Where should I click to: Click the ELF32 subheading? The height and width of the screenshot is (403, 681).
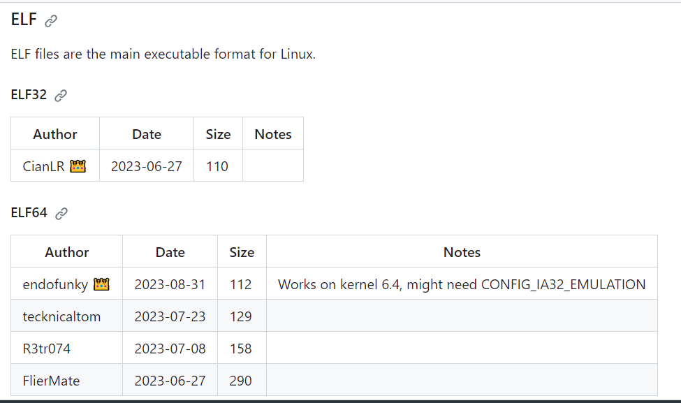point(29,95)
